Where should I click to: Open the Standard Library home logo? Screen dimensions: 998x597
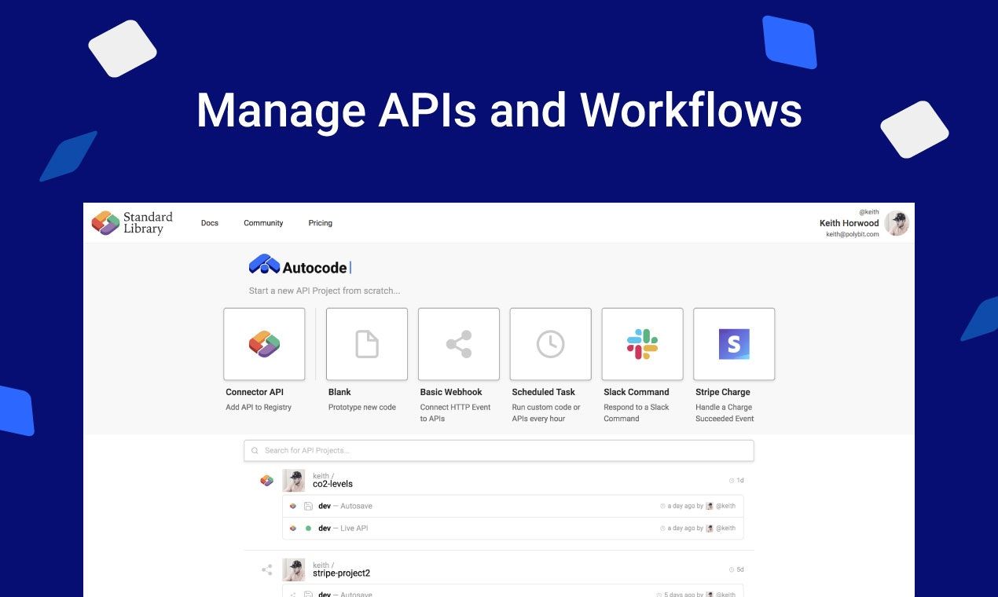point(132,222)
